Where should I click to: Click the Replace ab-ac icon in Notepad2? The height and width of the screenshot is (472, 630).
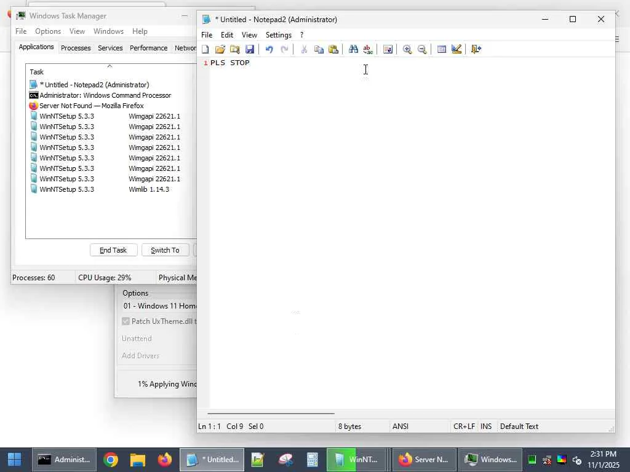(x=368, y=49)
